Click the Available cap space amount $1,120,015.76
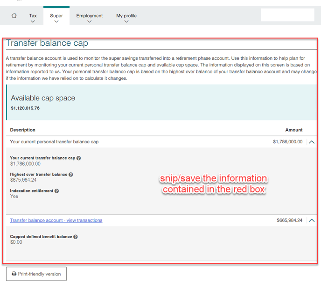This screenshot has width=321, height=282. pos(25,108)
